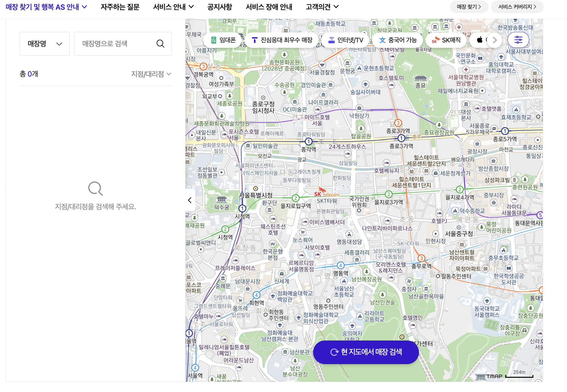Open the map filter settings icon
Screen dimensions: 567x392
click(518, 40)
